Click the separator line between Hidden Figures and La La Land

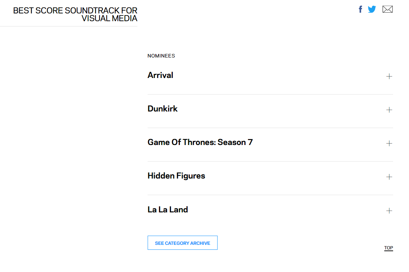pyautogui.click(x=270, y=195)
